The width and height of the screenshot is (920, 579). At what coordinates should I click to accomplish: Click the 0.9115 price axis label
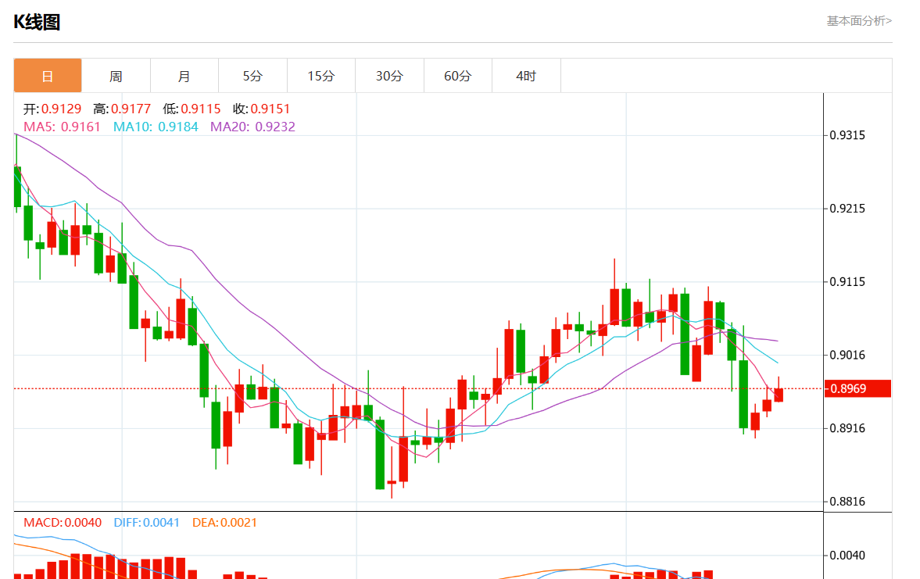847,281
